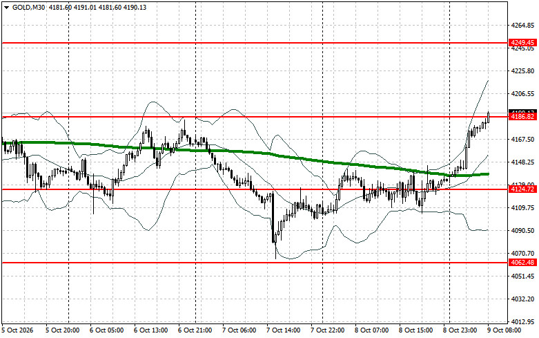Click the 7 Oct 06:00 time label

tap(239, 330)
